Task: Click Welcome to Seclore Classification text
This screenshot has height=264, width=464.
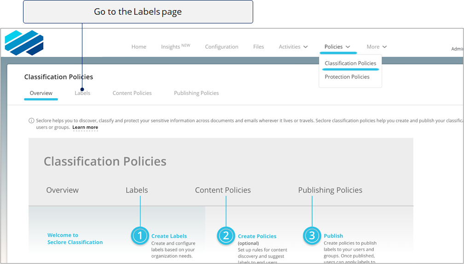Action: coord(75,239)
